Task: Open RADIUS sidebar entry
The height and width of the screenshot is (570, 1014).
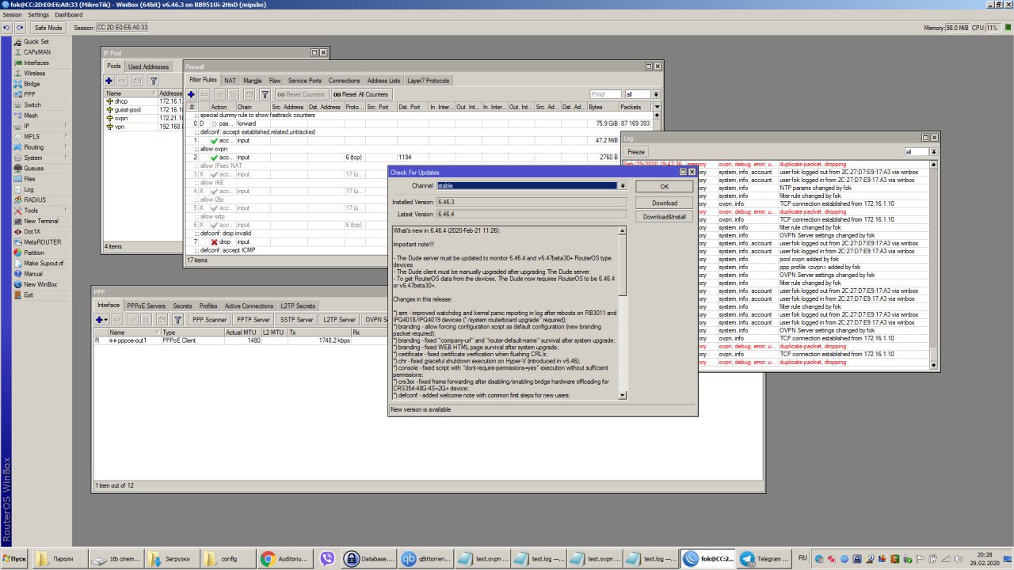Action: pos(36,200)
